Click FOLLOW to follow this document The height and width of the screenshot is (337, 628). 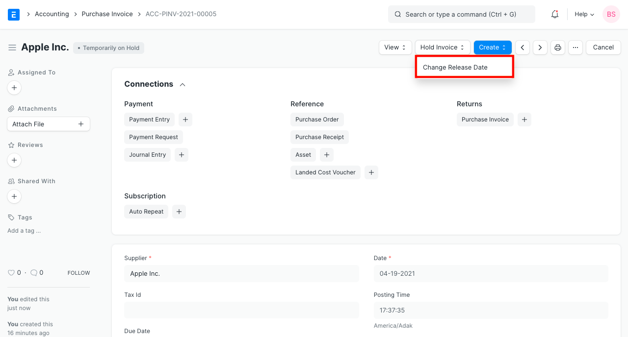78,272
